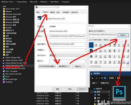Click the 快速访问 star item in sidebar

(x=98, y=89)
